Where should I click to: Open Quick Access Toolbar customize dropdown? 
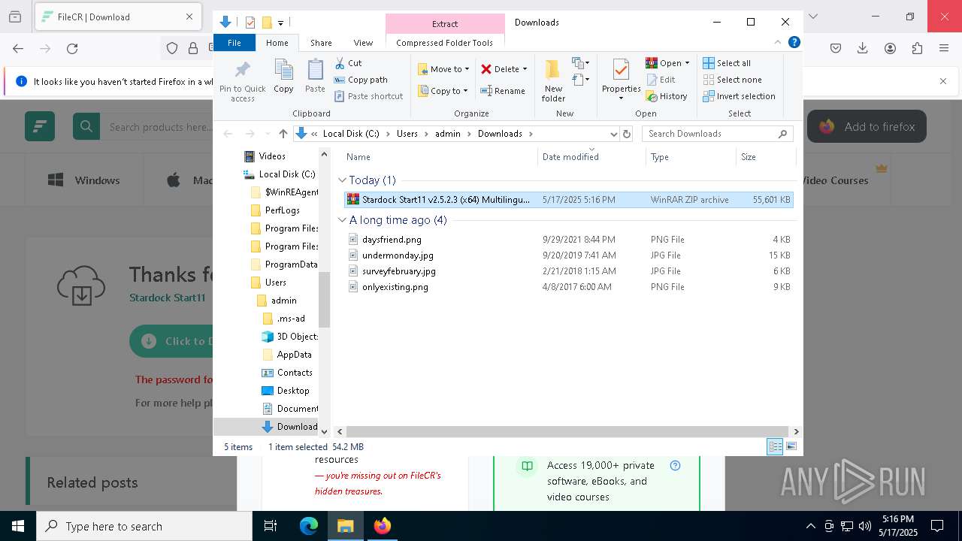[x=280, y=23]
